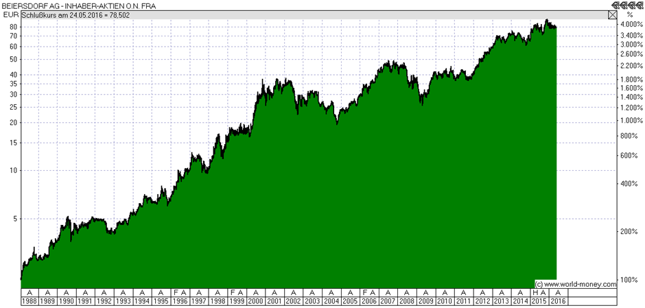Click the Schlußkurs am 24.05.2016 price text

pos(75,15)
